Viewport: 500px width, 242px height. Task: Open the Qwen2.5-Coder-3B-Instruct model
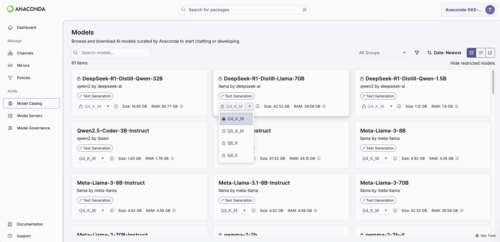point(113,131)
